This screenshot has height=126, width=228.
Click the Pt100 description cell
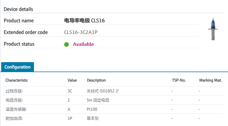tap(92, 109)
